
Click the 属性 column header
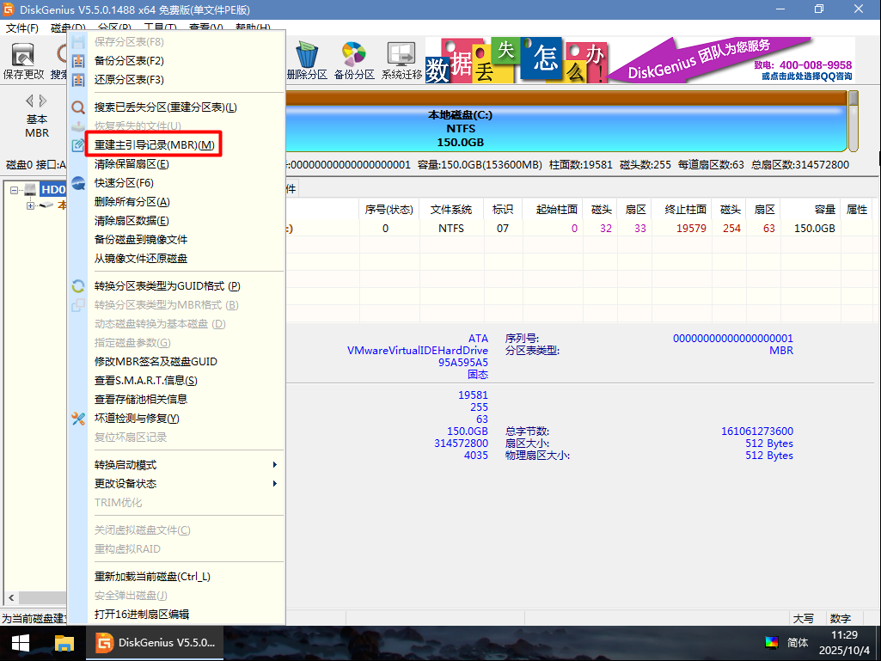[x=857, y=210]
